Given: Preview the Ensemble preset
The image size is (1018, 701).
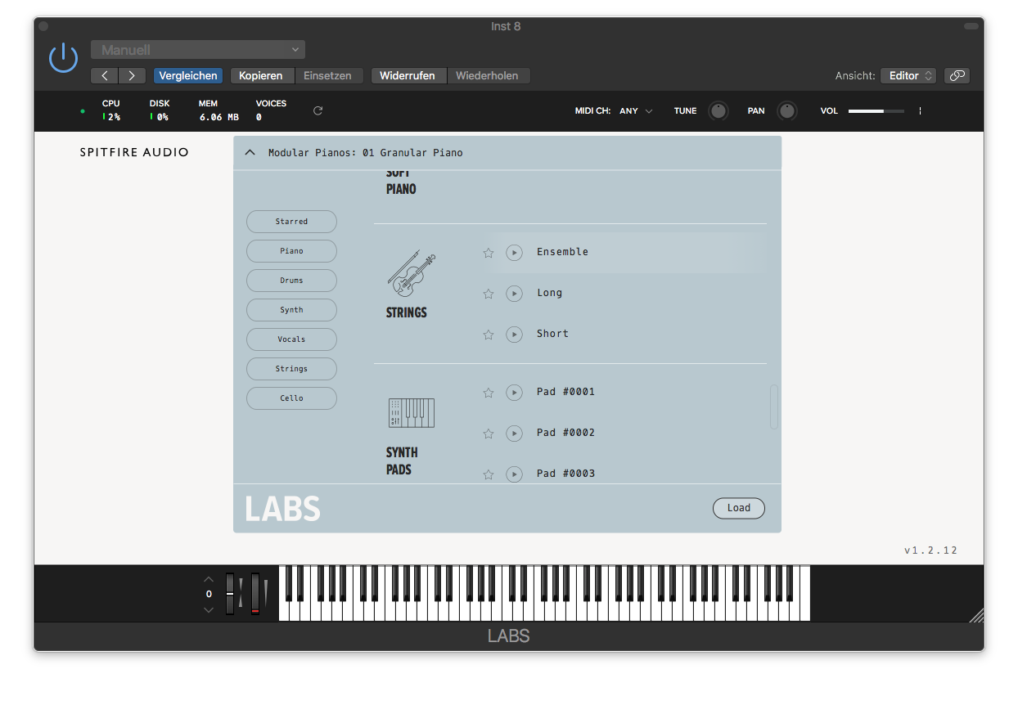Looking at the screenshot, I should click(x=514, y=253).
